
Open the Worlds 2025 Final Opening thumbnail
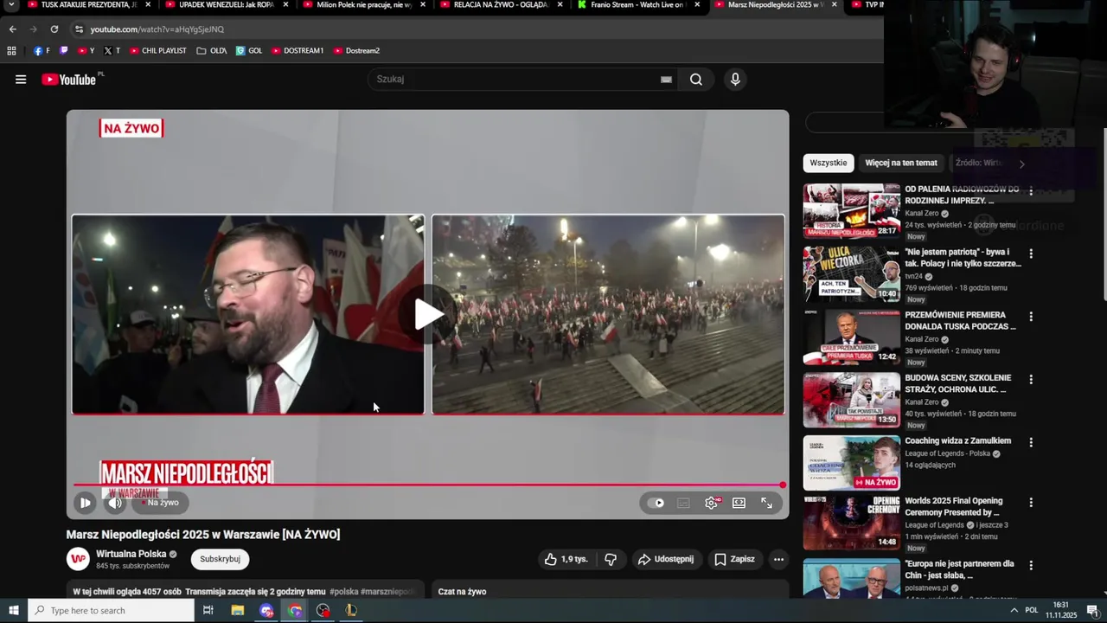(x=852, y=523)
